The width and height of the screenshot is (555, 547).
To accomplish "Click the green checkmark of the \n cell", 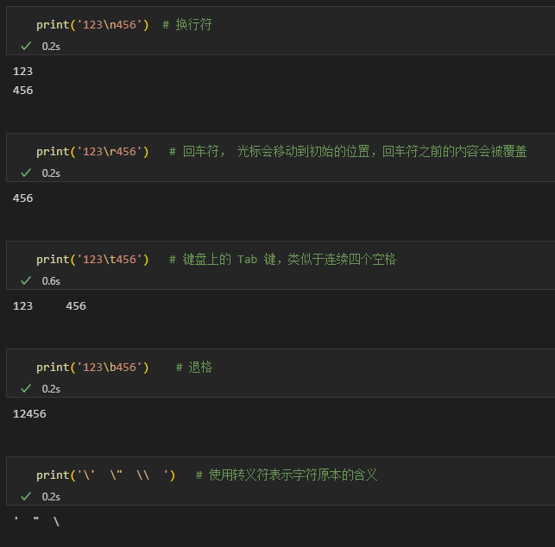I will (x=26, y=46).
